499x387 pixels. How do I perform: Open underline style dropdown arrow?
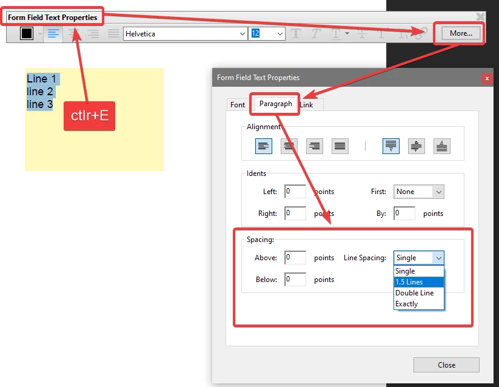tap(347, 33)
